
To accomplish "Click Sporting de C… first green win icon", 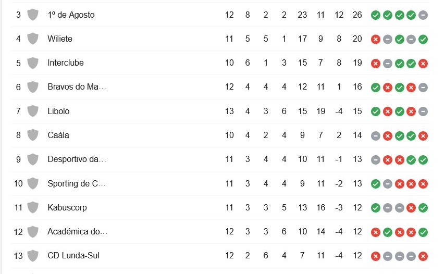I will [375, 183].
